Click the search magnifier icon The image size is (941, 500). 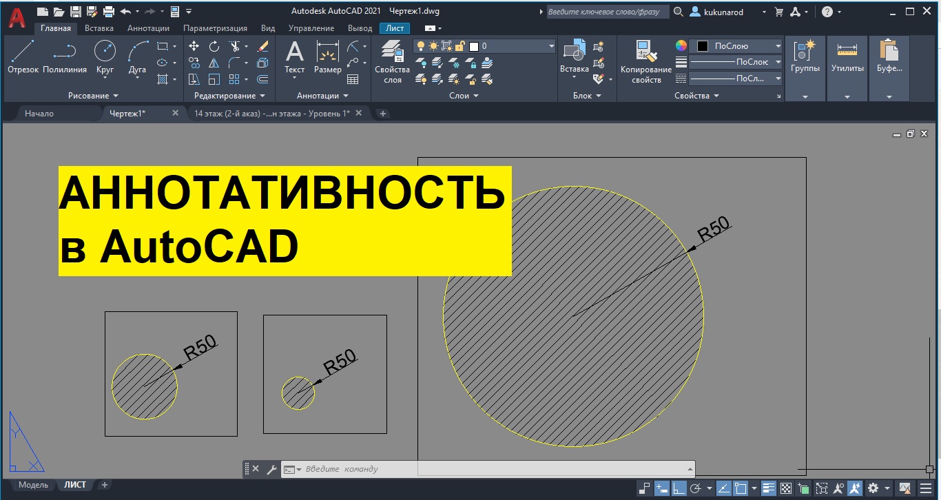point(679,12)
